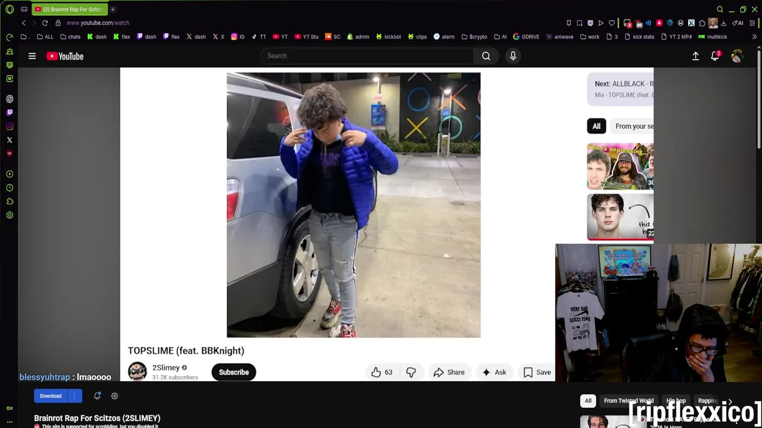Viewport: 762px width, 428px height.
Task: Show more category chips with the arrow
Action: (x=730, y=401)
